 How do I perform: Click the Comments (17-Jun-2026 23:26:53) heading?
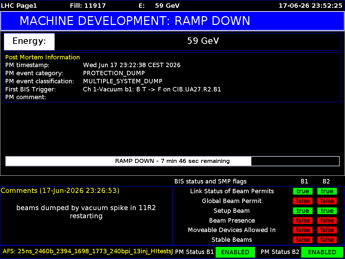60,191
